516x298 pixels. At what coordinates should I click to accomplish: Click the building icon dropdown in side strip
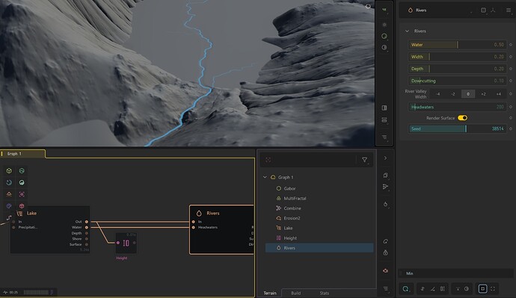coord(385,175)
